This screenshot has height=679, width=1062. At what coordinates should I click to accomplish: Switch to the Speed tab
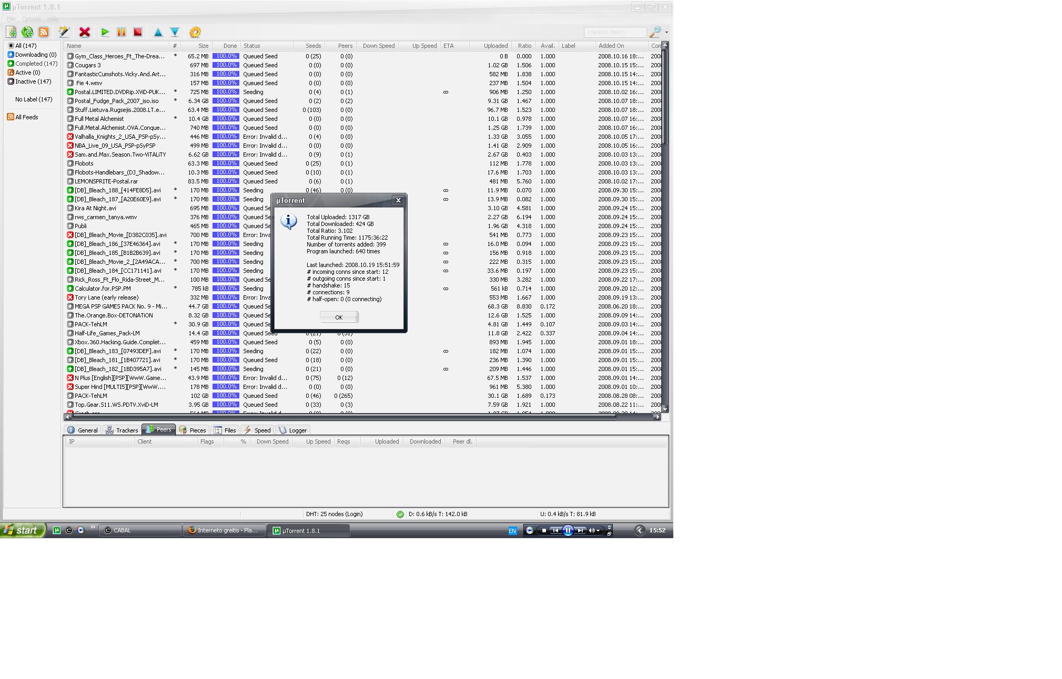coord(257,430)
